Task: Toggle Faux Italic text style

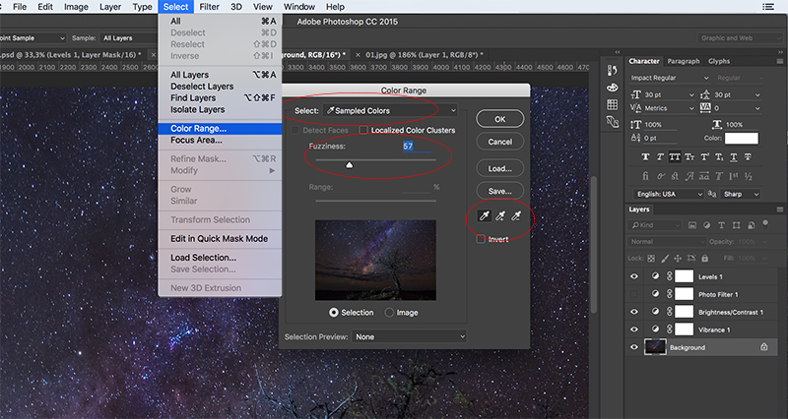Action: point(660,157)
